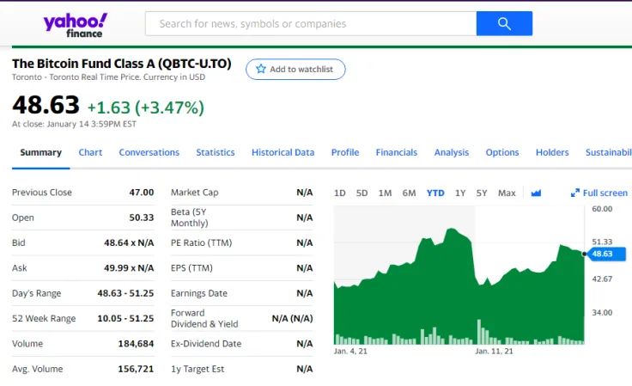Click the star icon in Add to watchlist

(x=261, y=69)
